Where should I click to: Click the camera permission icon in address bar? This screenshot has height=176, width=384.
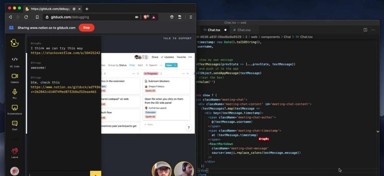tap(137, 17)
